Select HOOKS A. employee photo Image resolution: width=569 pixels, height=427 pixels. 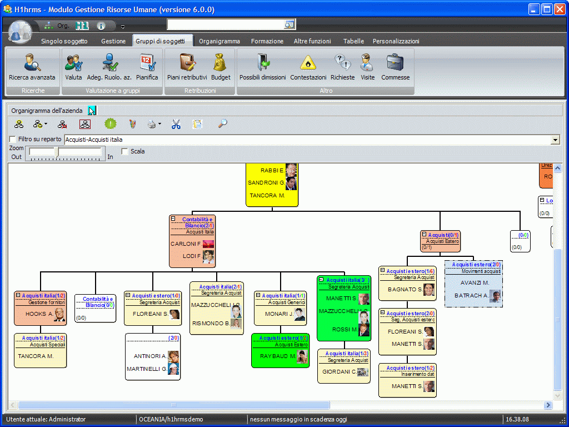pos(59,315)
